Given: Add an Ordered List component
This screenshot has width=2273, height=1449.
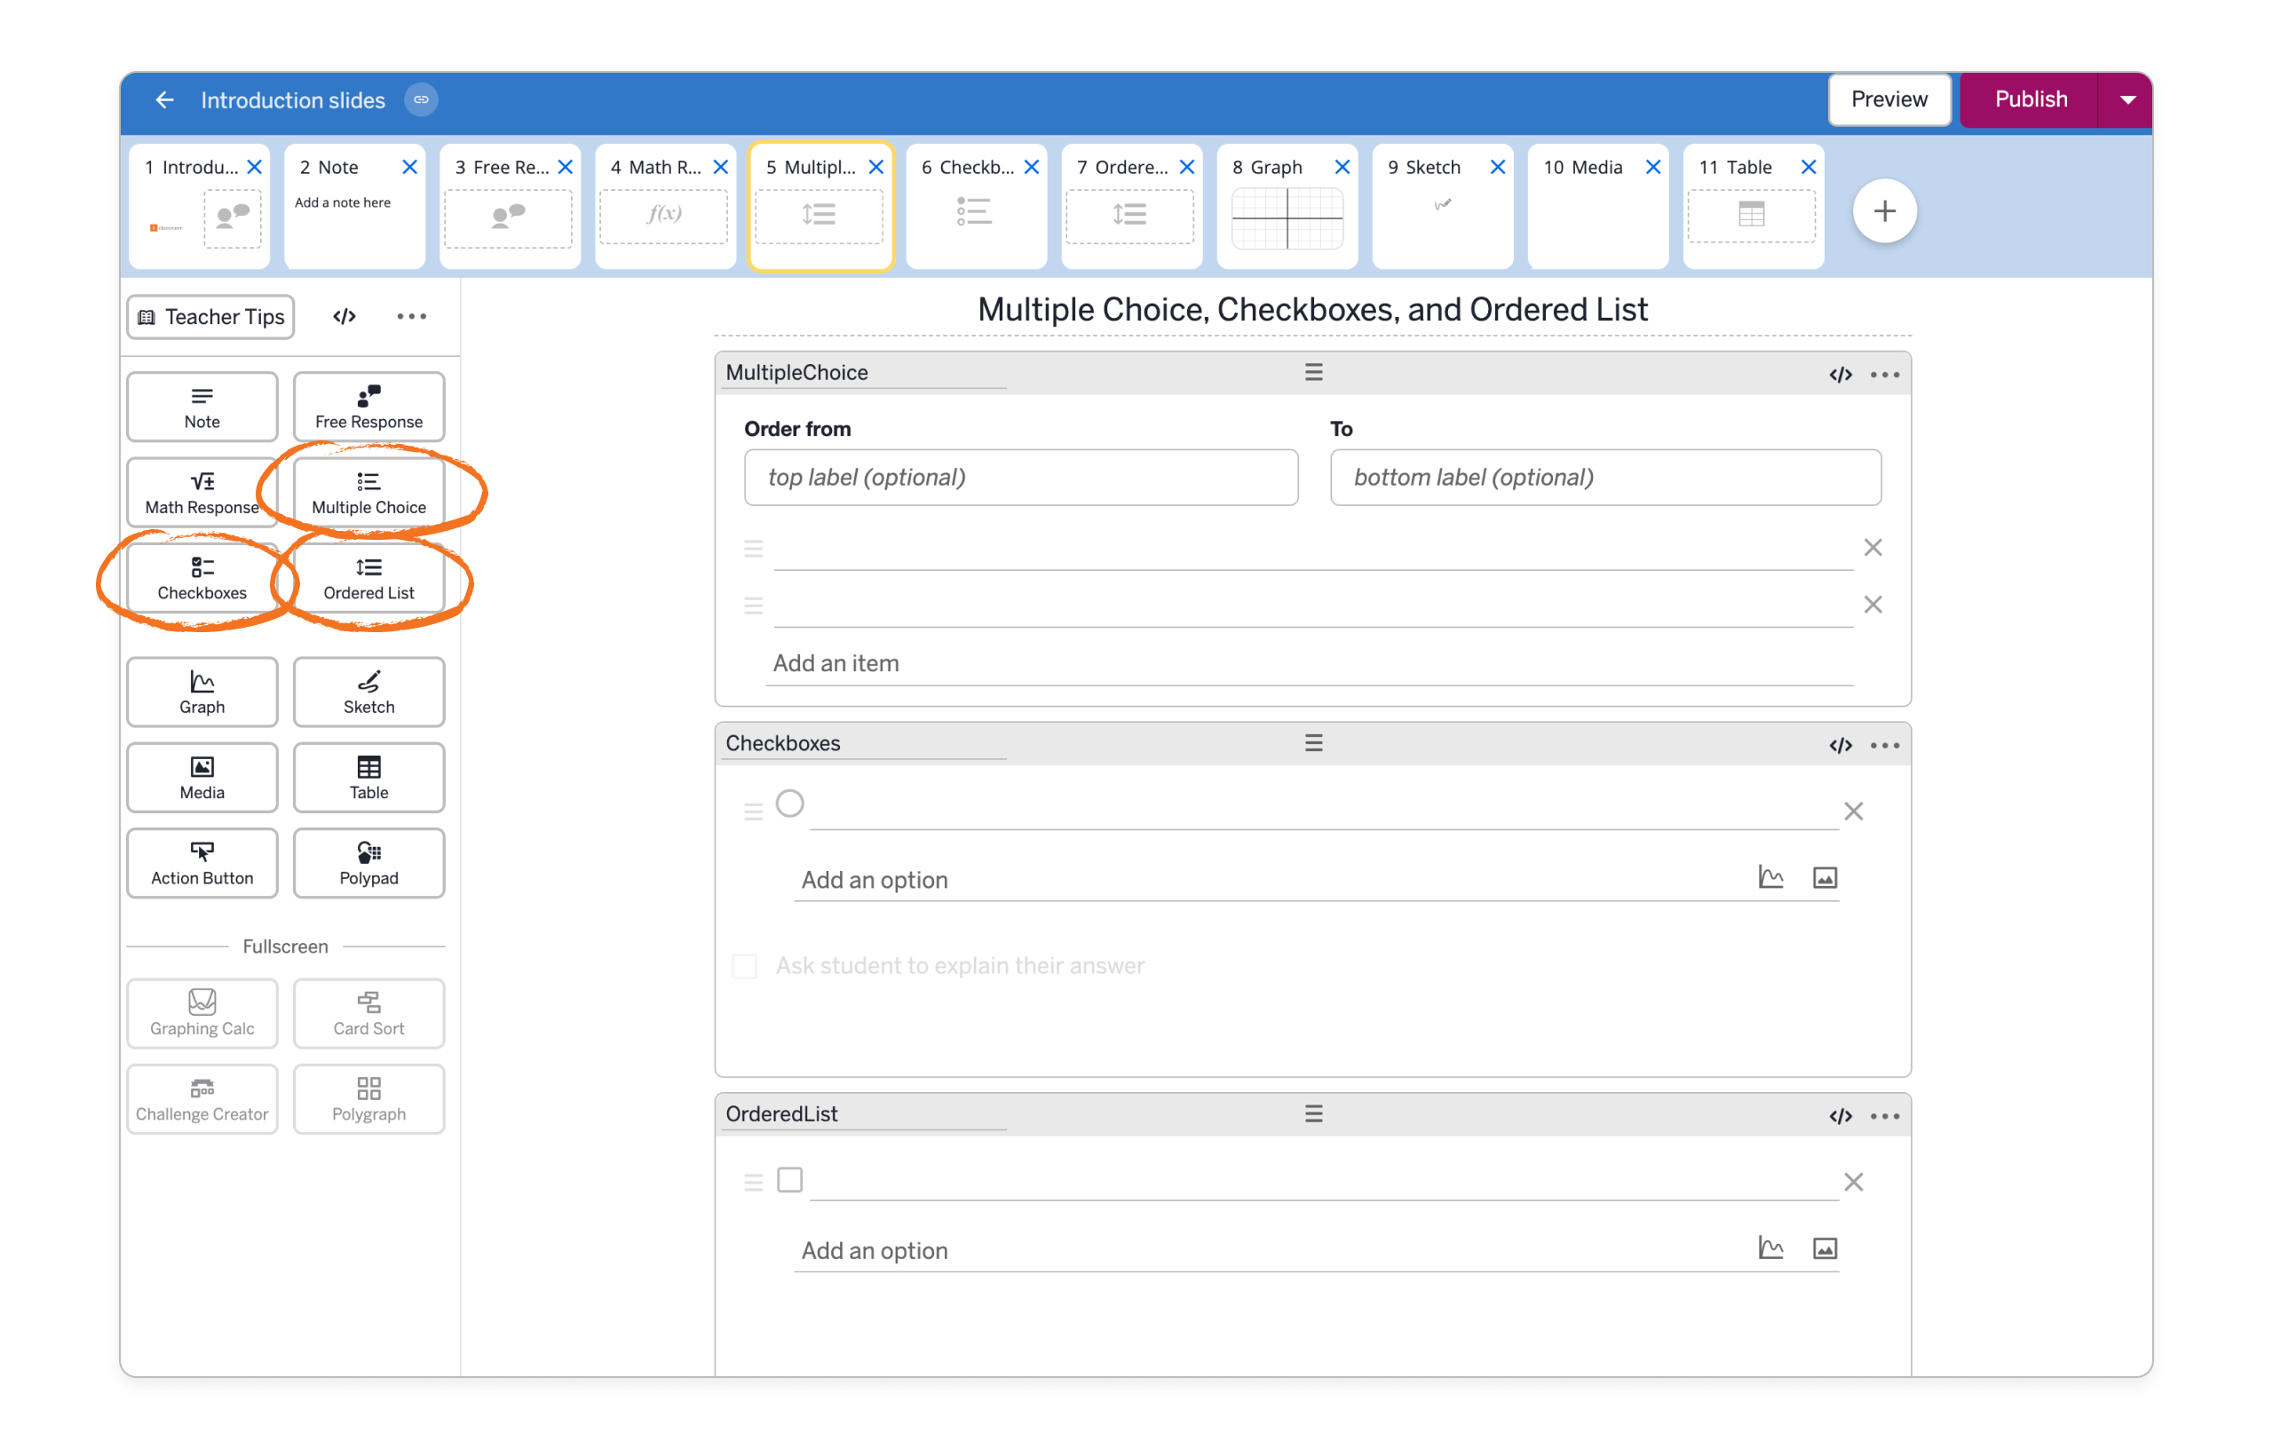Looking at the screenshot, I should click(x=369, y=578).
